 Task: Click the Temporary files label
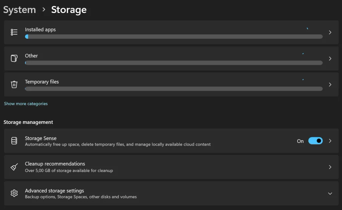(x=42, y=82)
